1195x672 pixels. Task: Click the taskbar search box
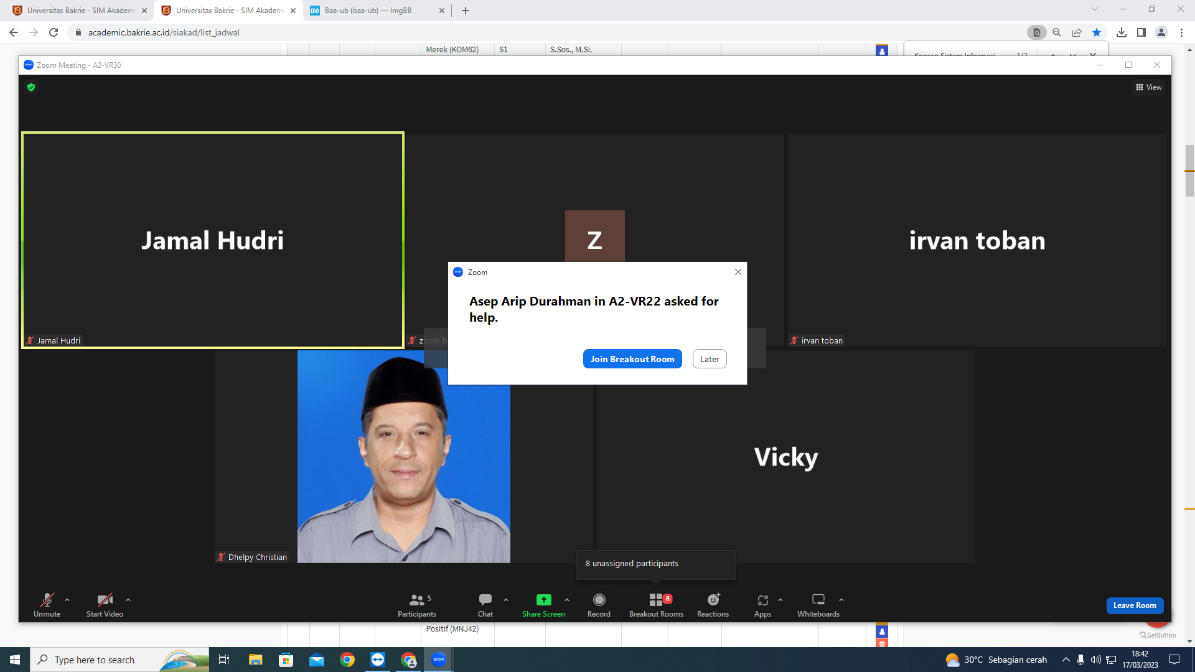(119, 660)
